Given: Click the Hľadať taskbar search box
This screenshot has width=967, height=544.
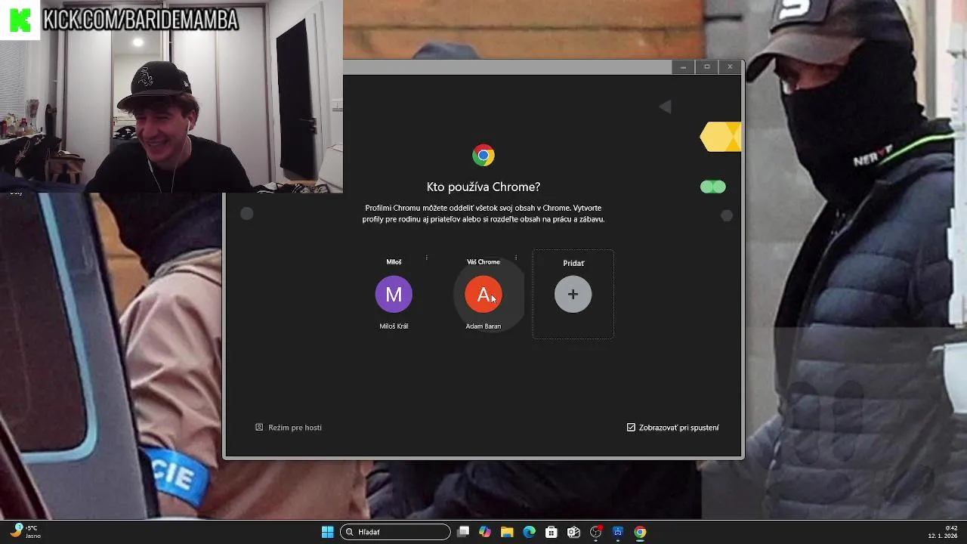Looking at the screenshot, I should [395, 532].
